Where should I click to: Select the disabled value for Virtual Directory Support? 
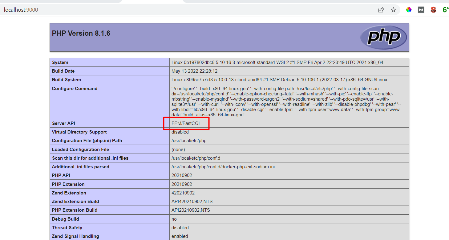180,132
